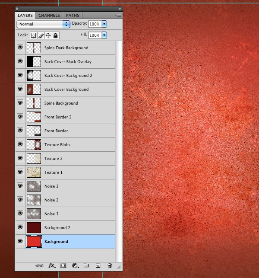Hide the Noise 1 layer
Image resolution: width=259 pixels, height=278 pixels.
[20, 214]
